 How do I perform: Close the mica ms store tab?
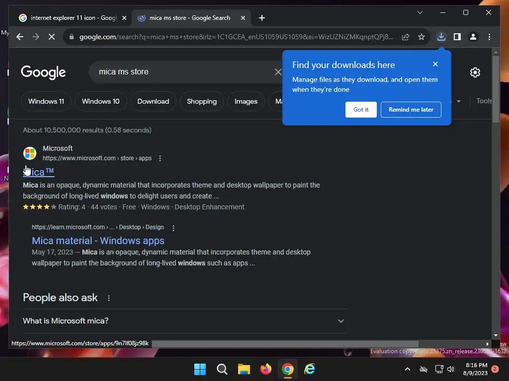[243, 18]
